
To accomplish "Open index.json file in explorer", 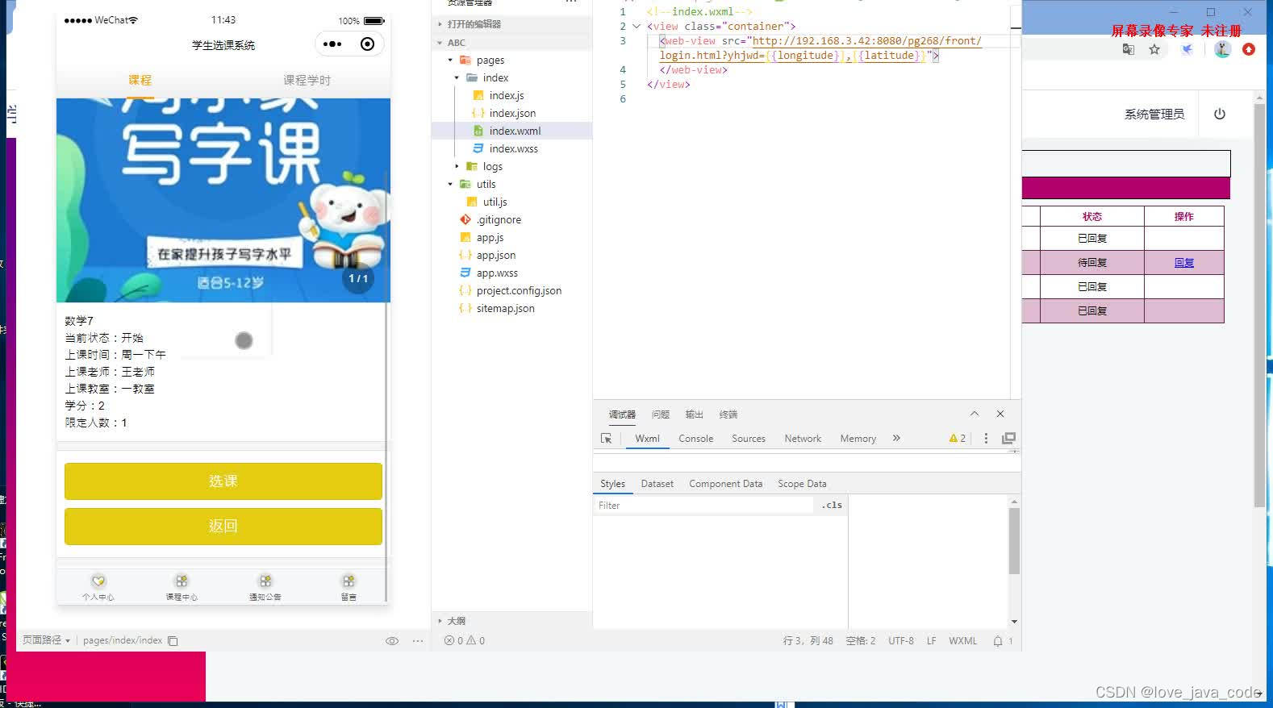I will 512,113.
